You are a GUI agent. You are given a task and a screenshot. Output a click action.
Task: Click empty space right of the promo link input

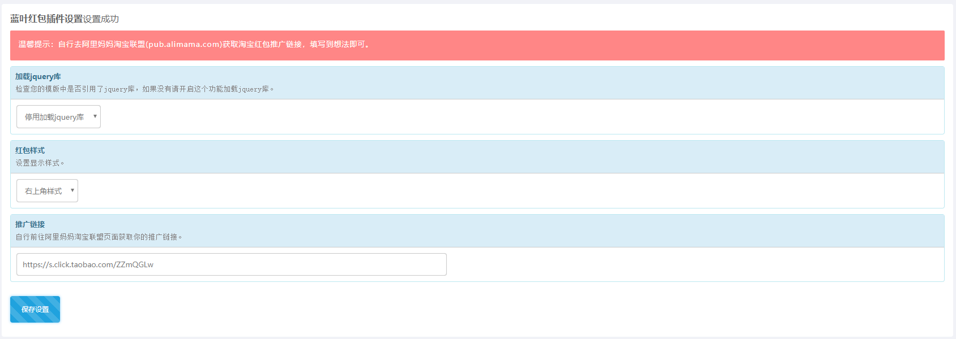point(680,264)
